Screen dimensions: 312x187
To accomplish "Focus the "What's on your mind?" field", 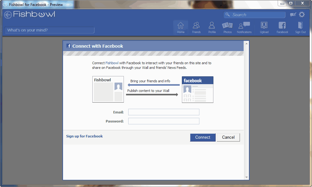I will (49, 30).
